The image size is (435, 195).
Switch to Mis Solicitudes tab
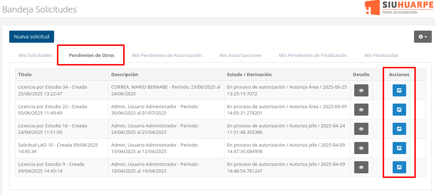[x=35, y=56]
